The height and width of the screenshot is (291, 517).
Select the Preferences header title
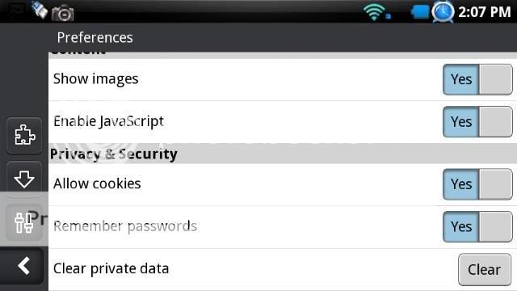(95, 38)
